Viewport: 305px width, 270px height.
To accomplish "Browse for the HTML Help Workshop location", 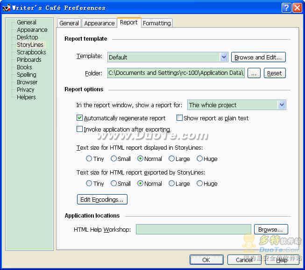I will 271,229.
